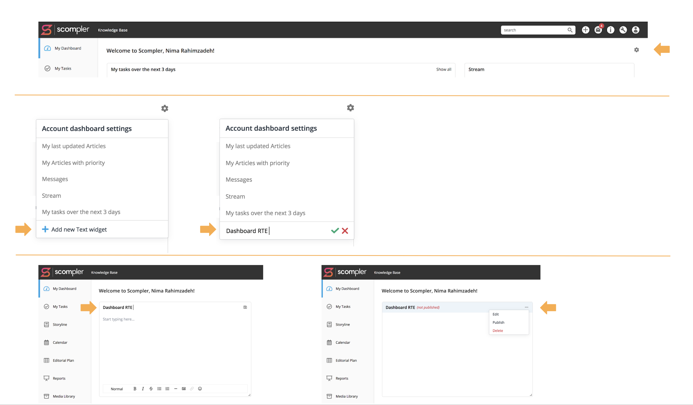Click the plus create icon in header
The width and height of the screenshot is (693, 405).
[x=585, y=30]
